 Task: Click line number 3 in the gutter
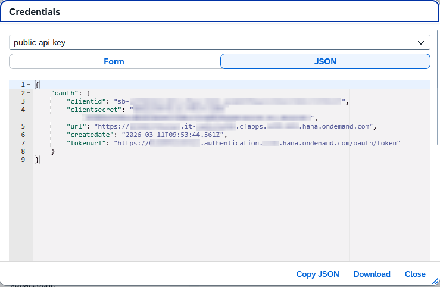click(x=23, y=102)
